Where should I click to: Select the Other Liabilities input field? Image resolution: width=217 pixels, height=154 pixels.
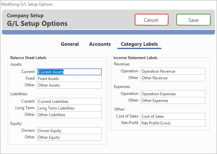tap(69, 115)
